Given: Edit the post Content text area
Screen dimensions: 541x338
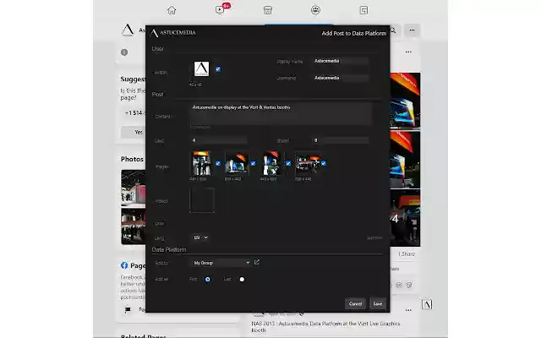Looking at the screenshot, I should point(281,113).
